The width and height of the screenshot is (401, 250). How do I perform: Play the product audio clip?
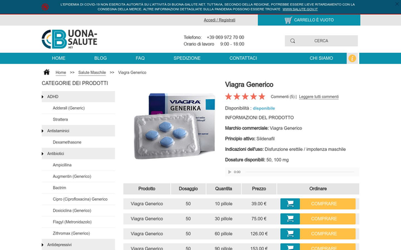coord(229,172)
